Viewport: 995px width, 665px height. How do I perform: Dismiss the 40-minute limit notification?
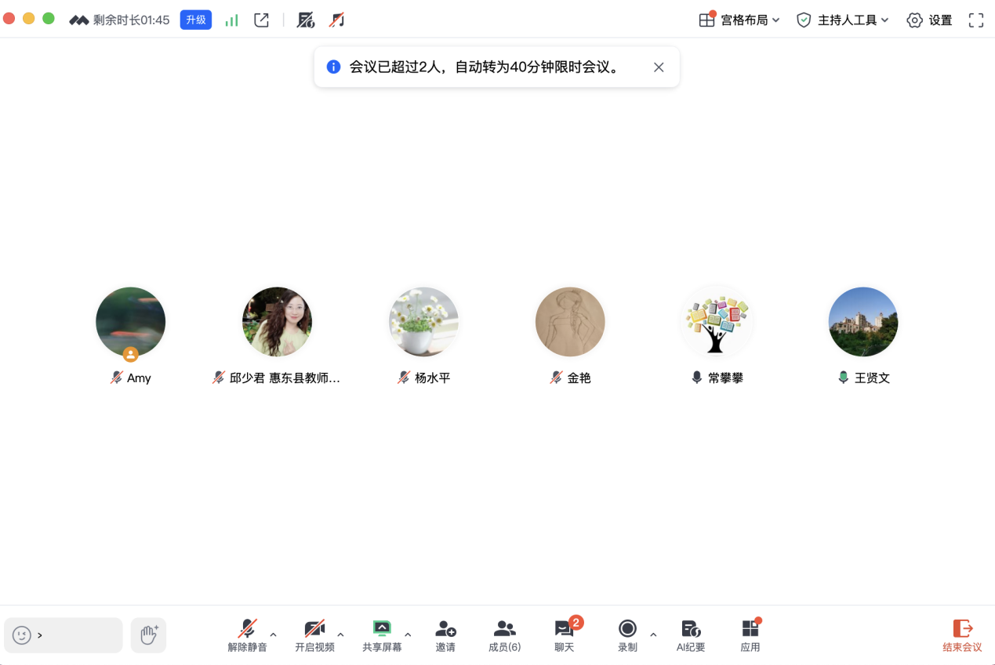click(x=659, y=67)
